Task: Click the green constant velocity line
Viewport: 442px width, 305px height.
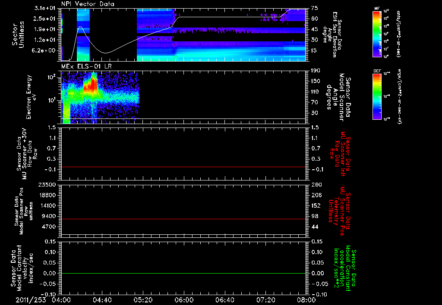Action: coord(183,273)
